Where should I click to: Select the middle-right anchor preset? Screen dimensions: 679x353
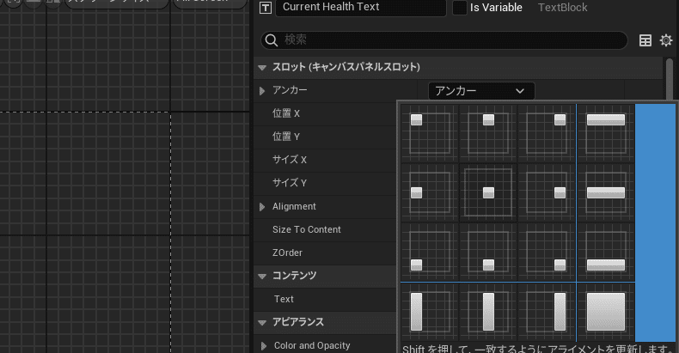[546, 192]
